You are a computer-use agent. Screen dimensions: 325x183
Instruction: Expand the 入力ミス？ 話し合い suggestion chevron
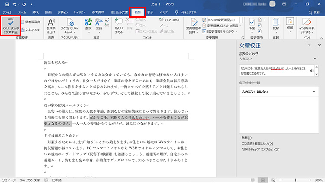pyautogui.click(x=314, y=91)
